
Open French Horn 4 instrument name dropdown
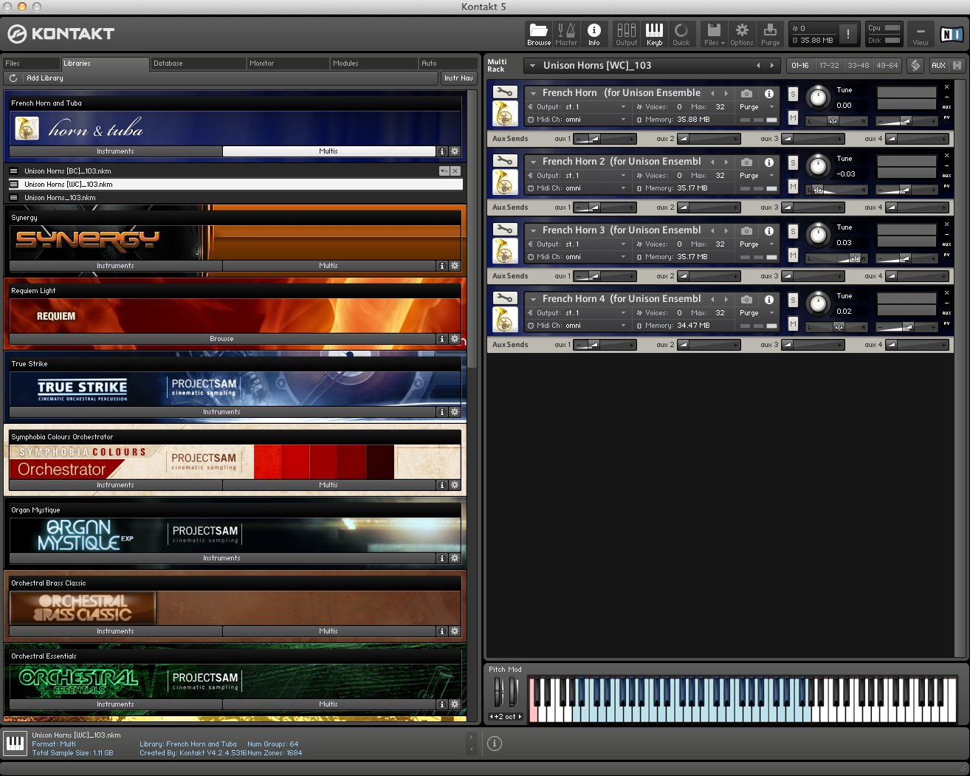[x=533, y=299]
